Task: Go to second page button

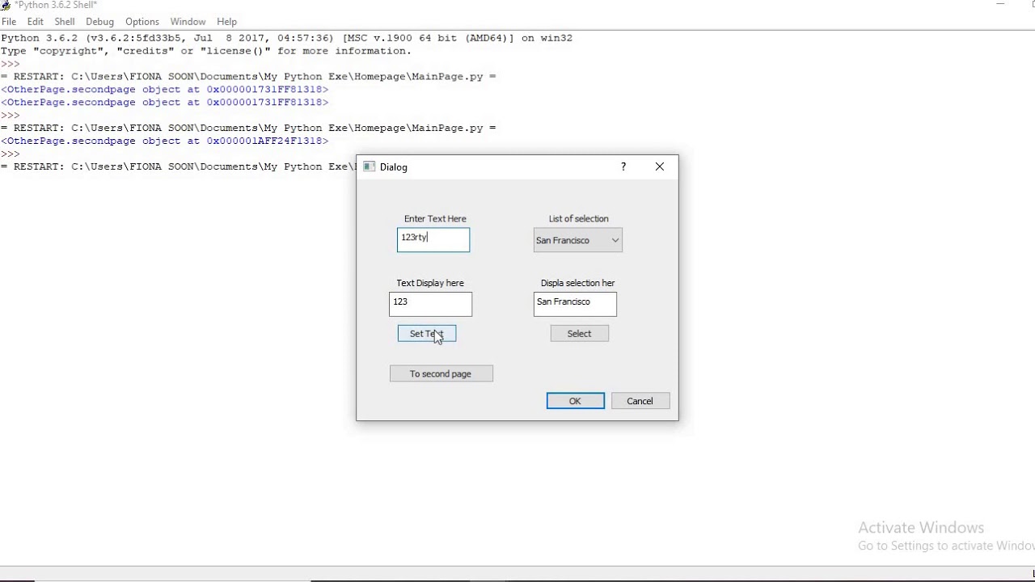Action: pos(441,374)
